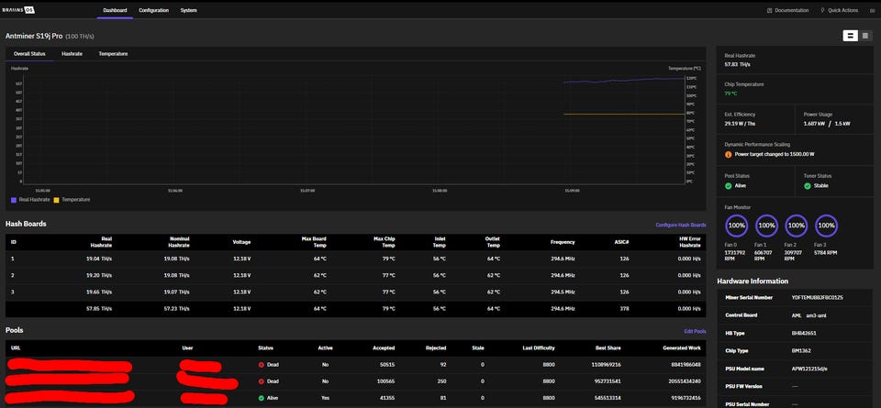Open the Documentation link

point(791,10)
